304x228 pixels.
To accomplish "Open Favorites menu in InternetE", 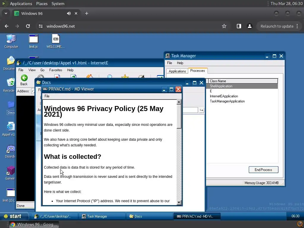I will (56, 70).
